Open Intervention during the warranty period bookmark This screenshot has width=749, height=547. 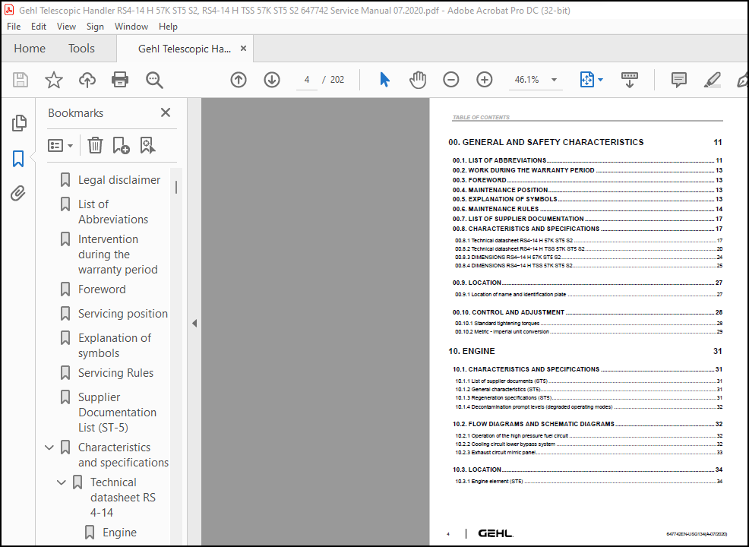coord(118,255)
